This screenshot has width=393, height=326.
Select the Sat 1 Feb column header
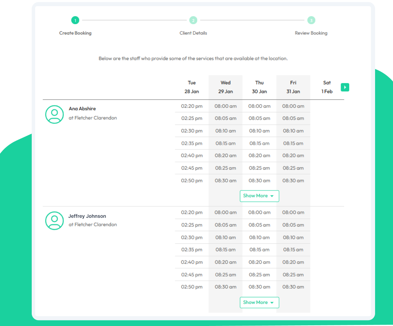(327, 87)
